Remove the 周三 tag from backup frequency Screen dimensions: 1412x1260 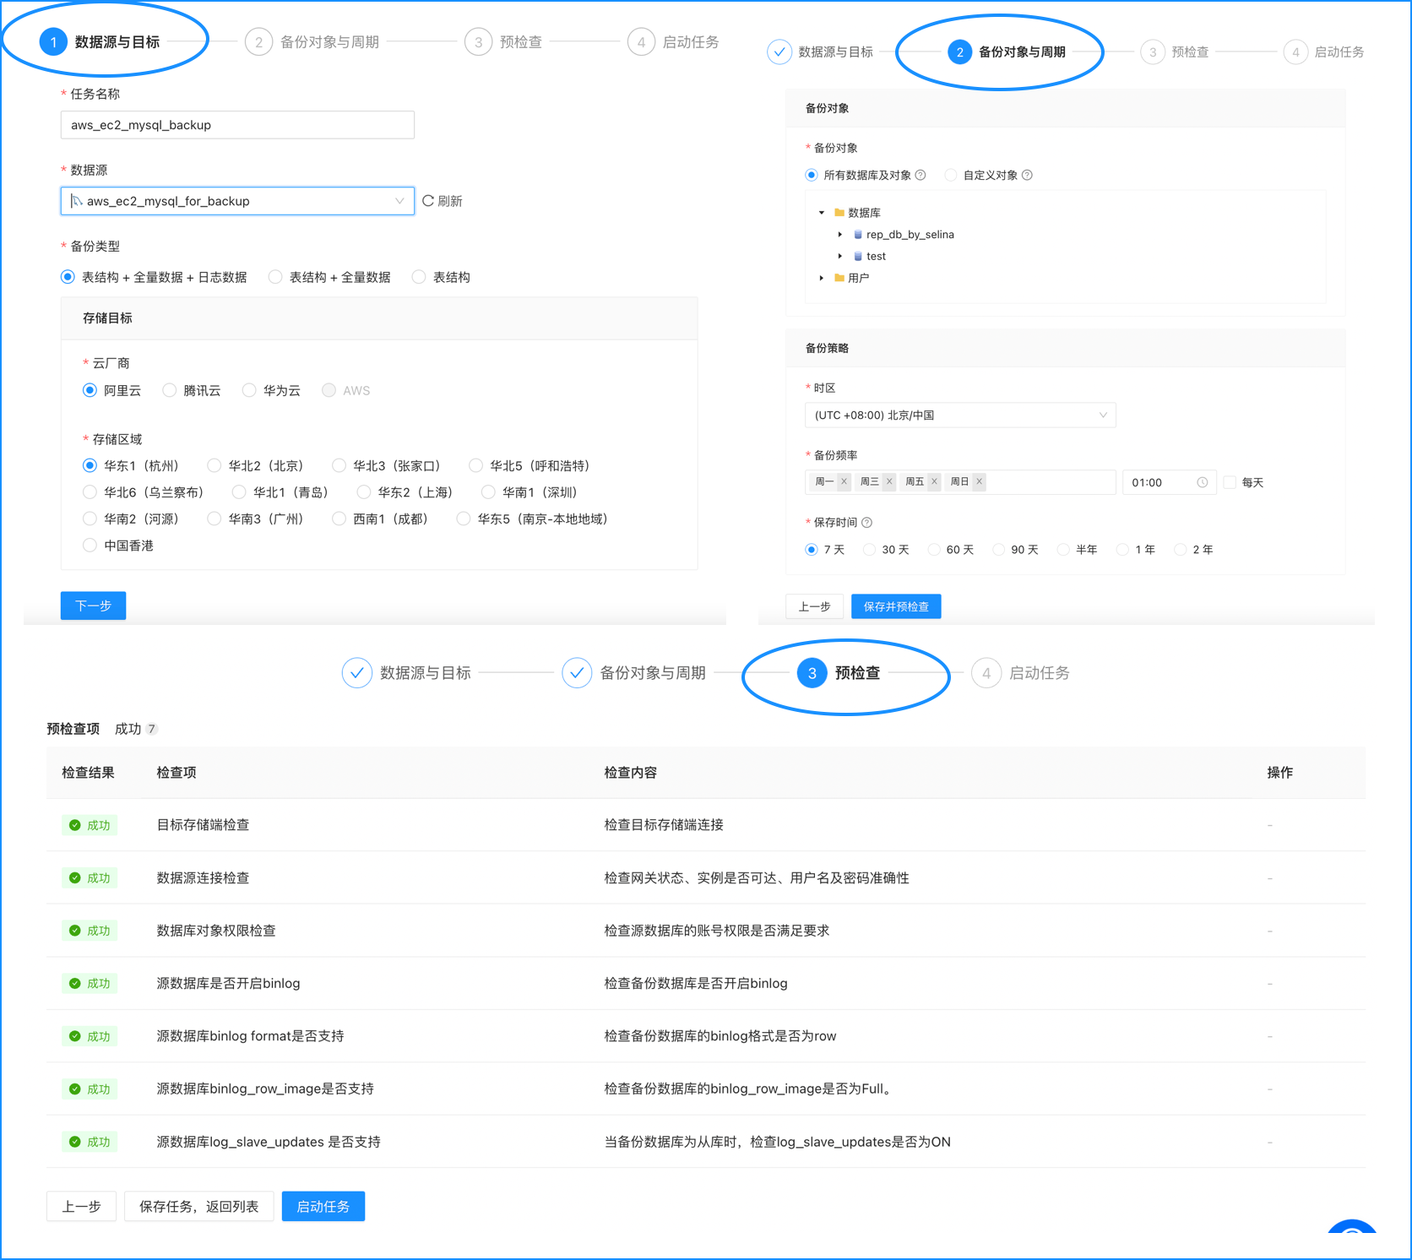(889, 481)
